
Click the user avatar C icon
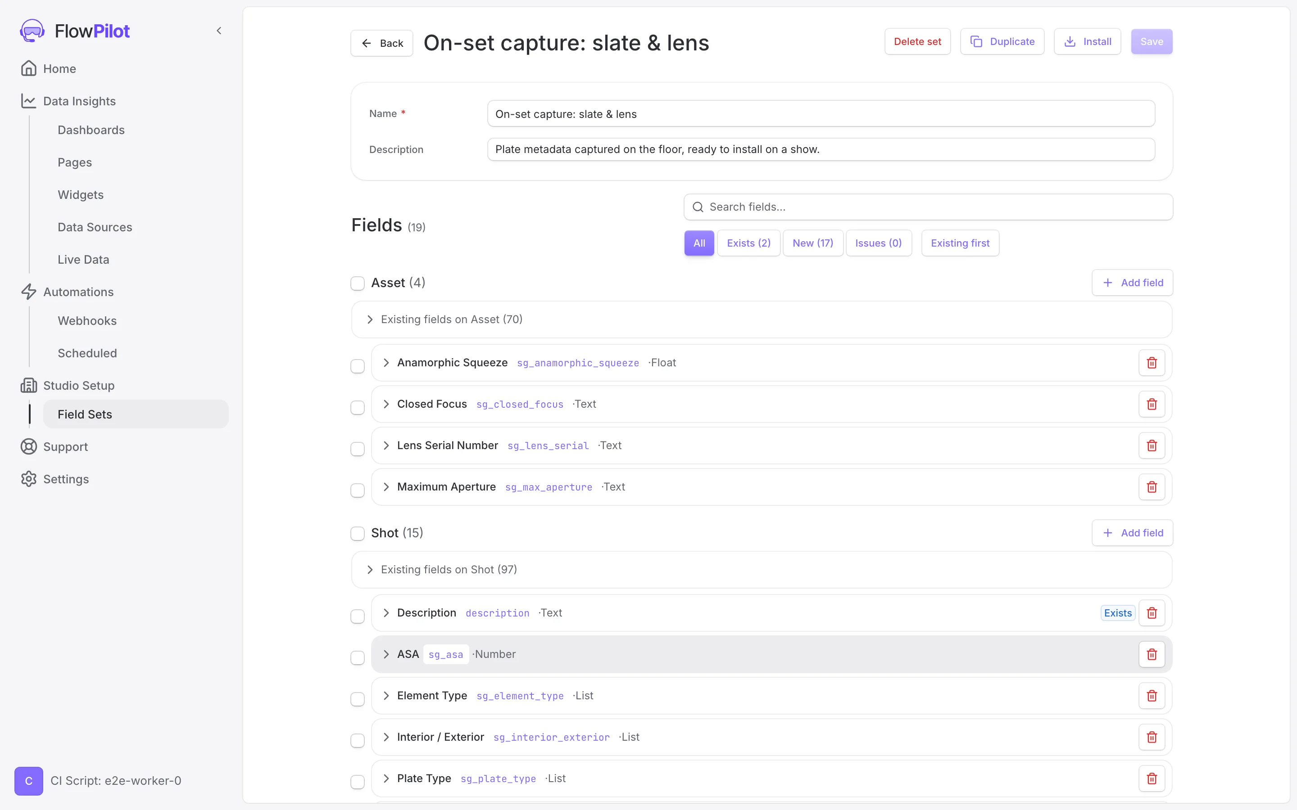point(28,781)
